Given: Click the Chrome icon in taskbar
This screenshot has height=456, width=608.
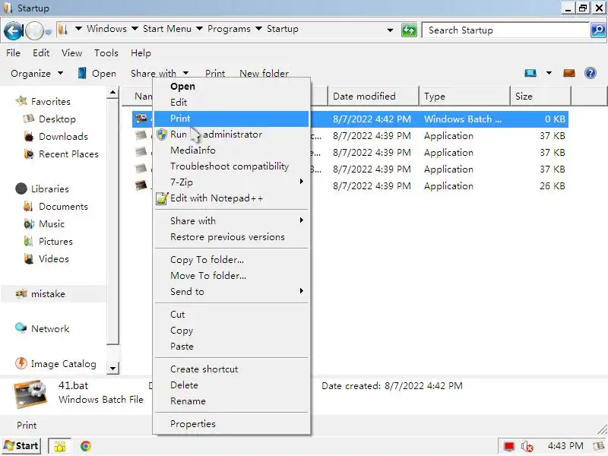Looking at the screenshot, I should point(86,446).
